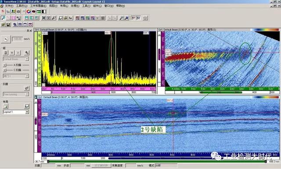Click the open folder icon in bottom toolbar row

3,25
